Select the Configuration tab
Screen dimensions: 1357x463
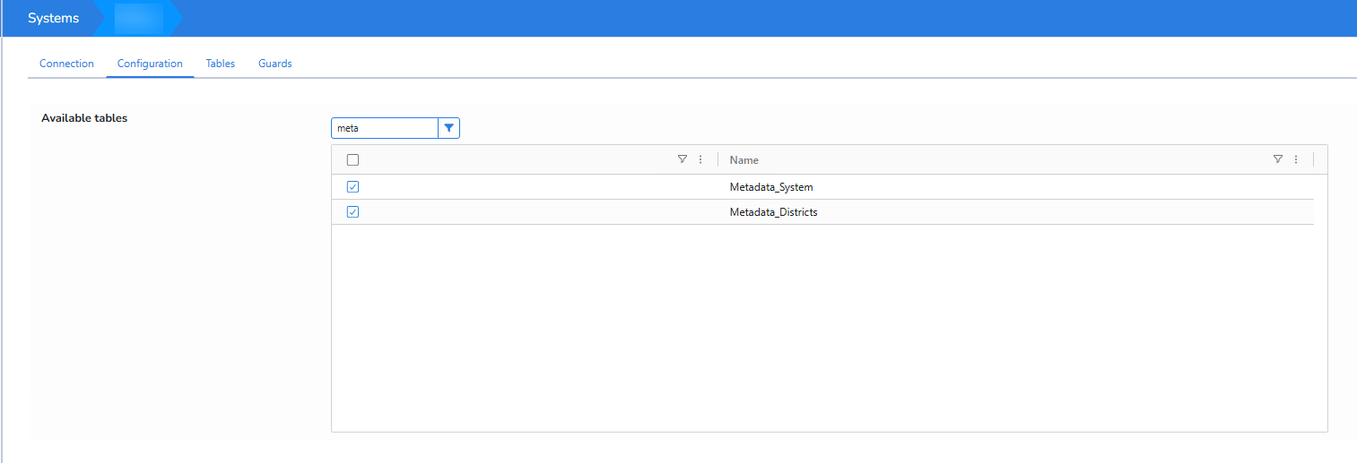pyautogui.click(x=150, y=64)
